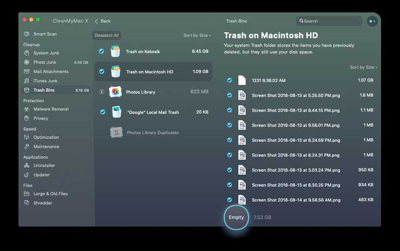This screenshot has width=400, height=251.
Task: Click the info icon beside Photos Library
Action: 102,92
